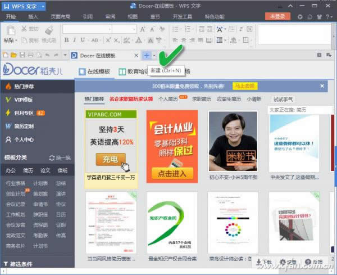This screenshot has height=275, width=337.
Task: Open the arrow beside the new tab plus
Action: [x=154, y=56]
